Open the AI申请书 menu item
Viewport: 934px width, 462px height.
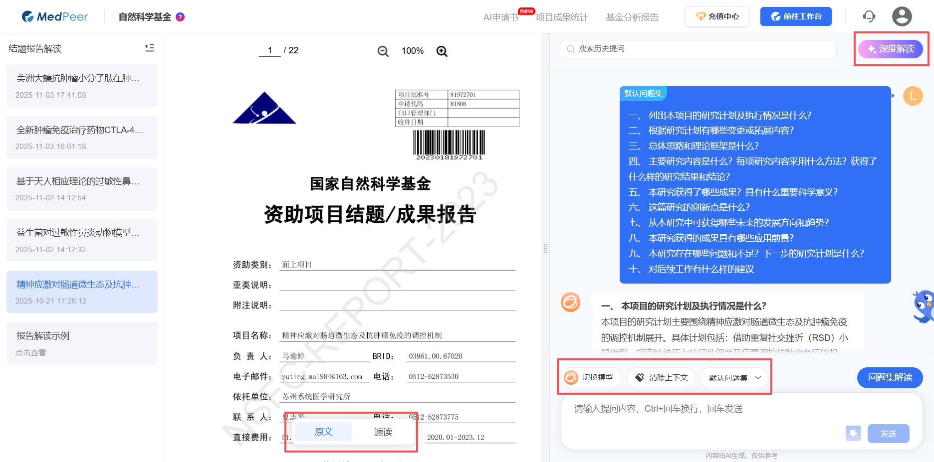coord(500,16)
